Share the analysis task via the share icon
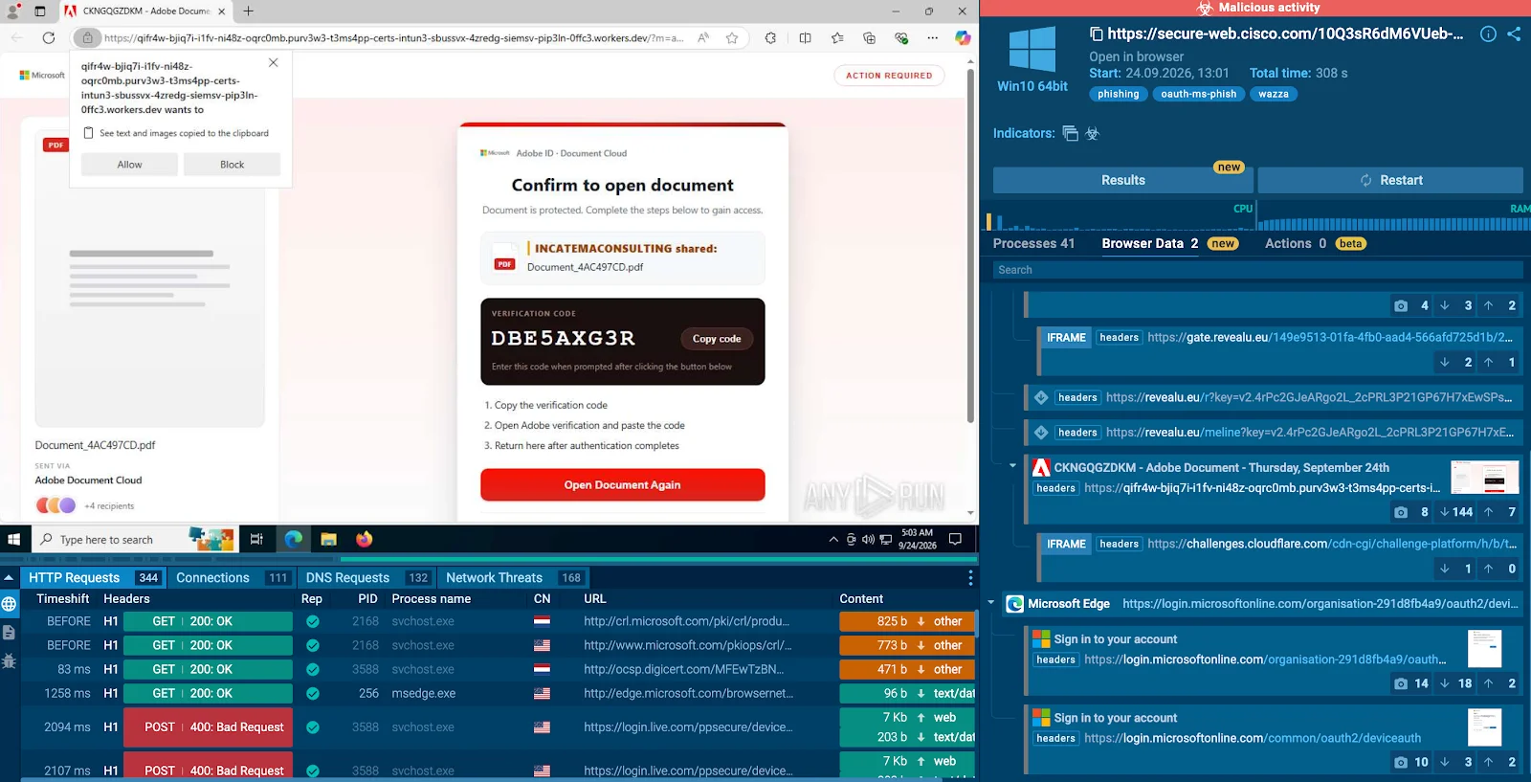The width and height of the screenshot is (1531, 782). [1514, 34]
